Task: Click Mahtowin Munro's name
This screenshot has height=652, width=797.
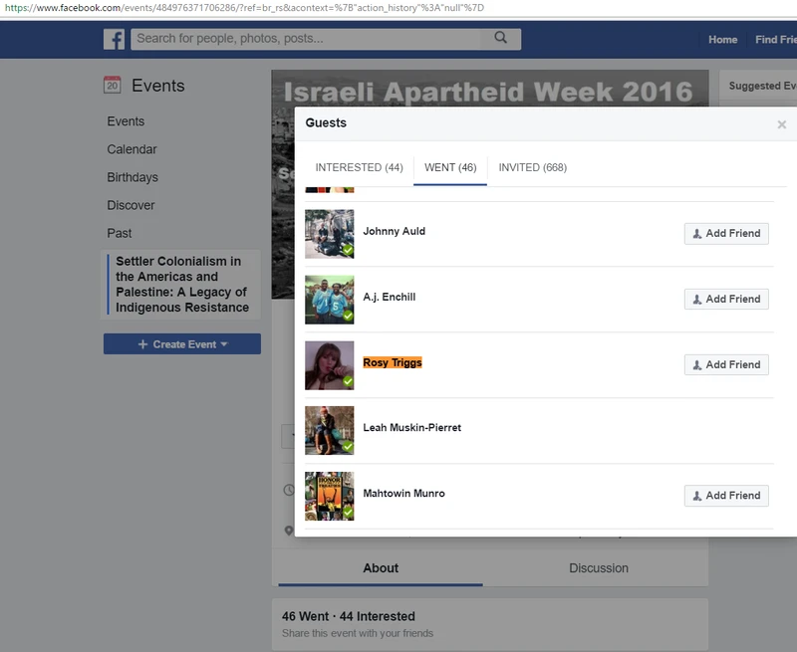Action: click(x=403, y=493)
